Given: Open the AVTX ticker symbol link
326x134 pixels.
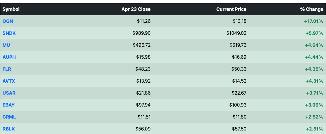Looking at the screenshot, I should (9, 81).
